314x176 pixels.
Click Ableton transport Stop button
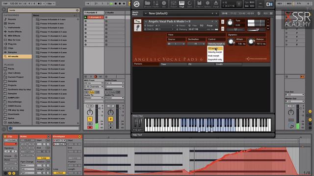(x=116, y=3)
